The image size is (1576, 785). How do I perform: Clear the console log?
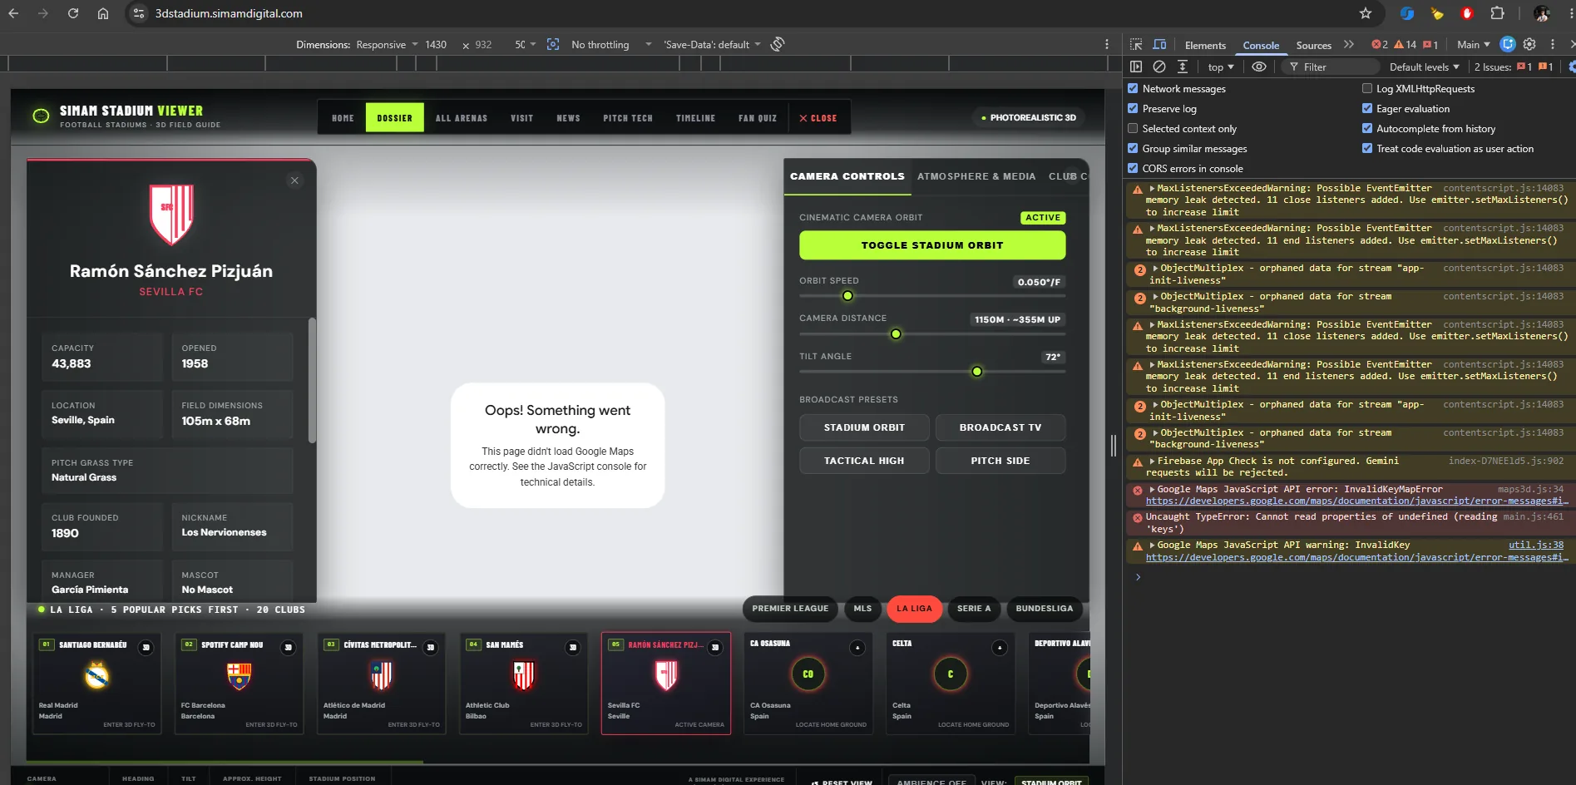click(x=1159, y=67)
